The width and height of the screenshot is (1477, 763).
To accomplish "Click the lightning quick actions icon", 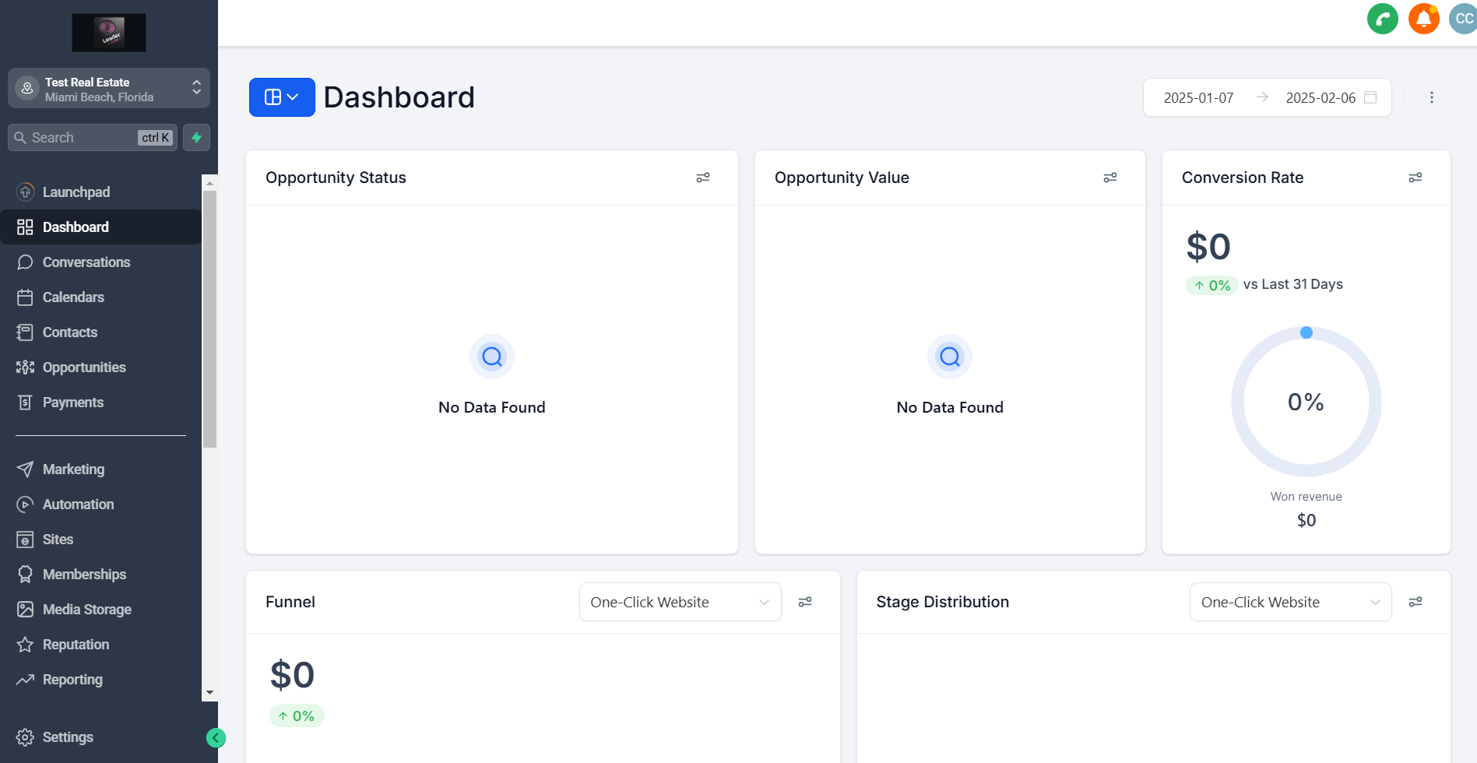I will (x=196, y=138).
